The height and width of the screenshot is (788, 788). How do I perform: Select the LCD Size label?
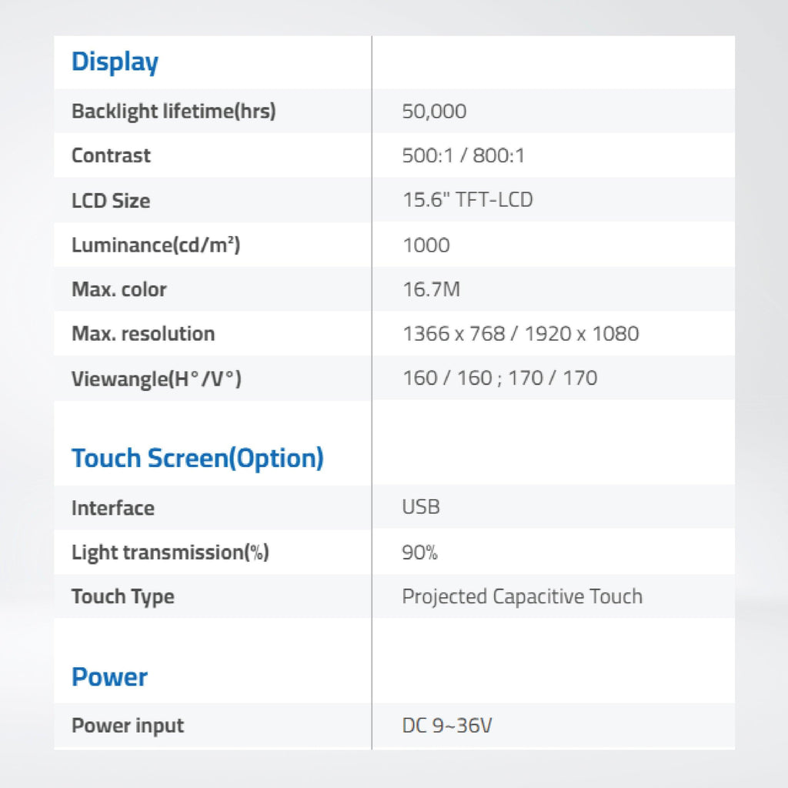[111, 201]
